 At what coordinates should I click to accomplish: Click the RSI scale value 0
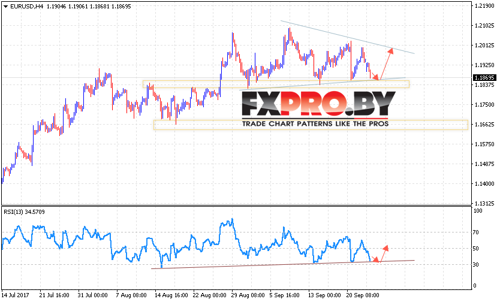pyautogui.click(x=474, y=285)
